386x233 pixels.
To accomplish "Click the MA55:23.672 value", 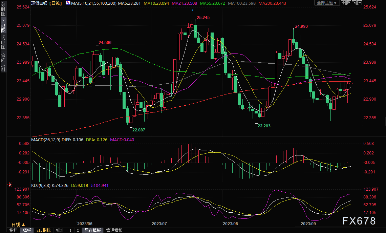I will pos(212,3).
